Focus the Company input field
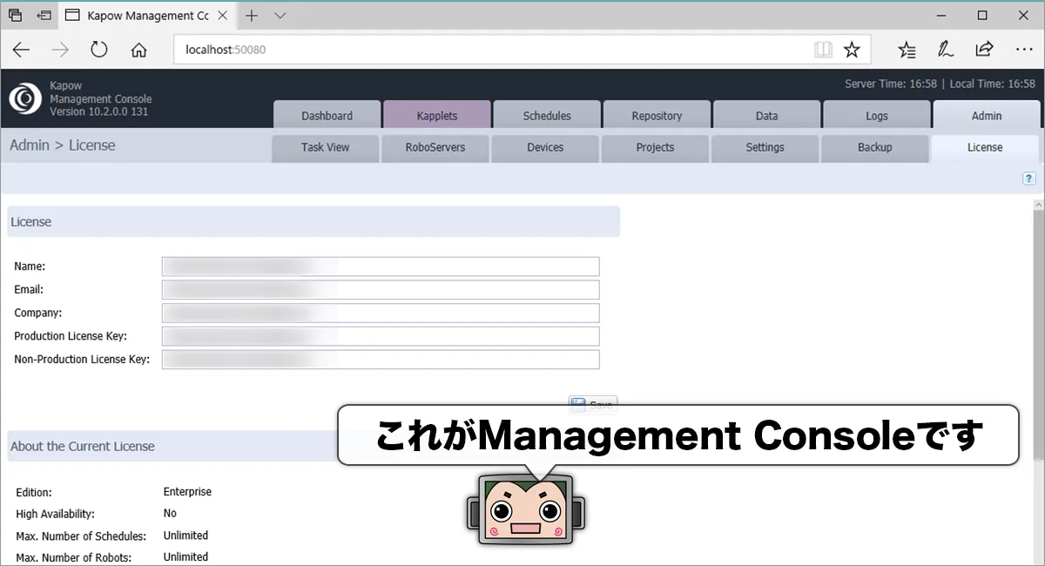This screenshot has width=1045, height=566. click(x=381, y=313)
